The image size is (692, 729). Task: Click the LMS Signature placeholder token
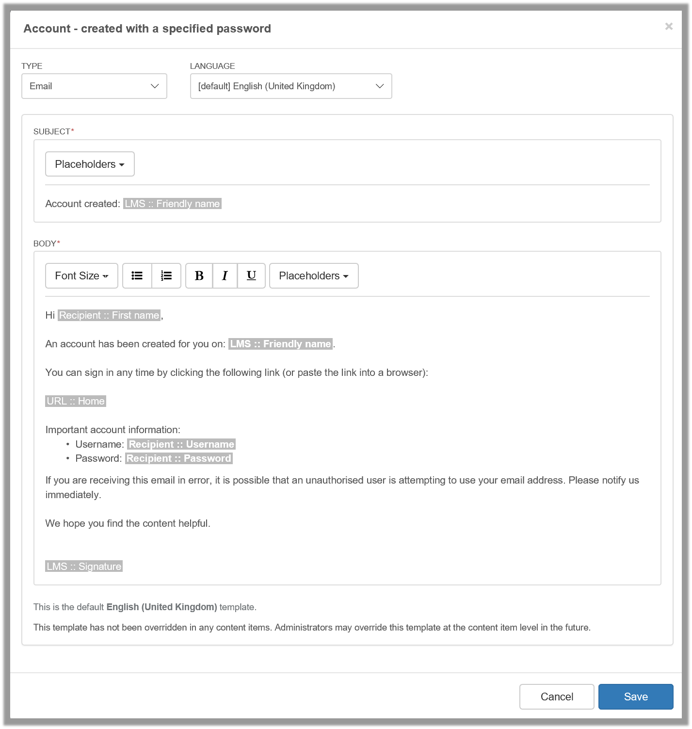click(x=83, y=566)
